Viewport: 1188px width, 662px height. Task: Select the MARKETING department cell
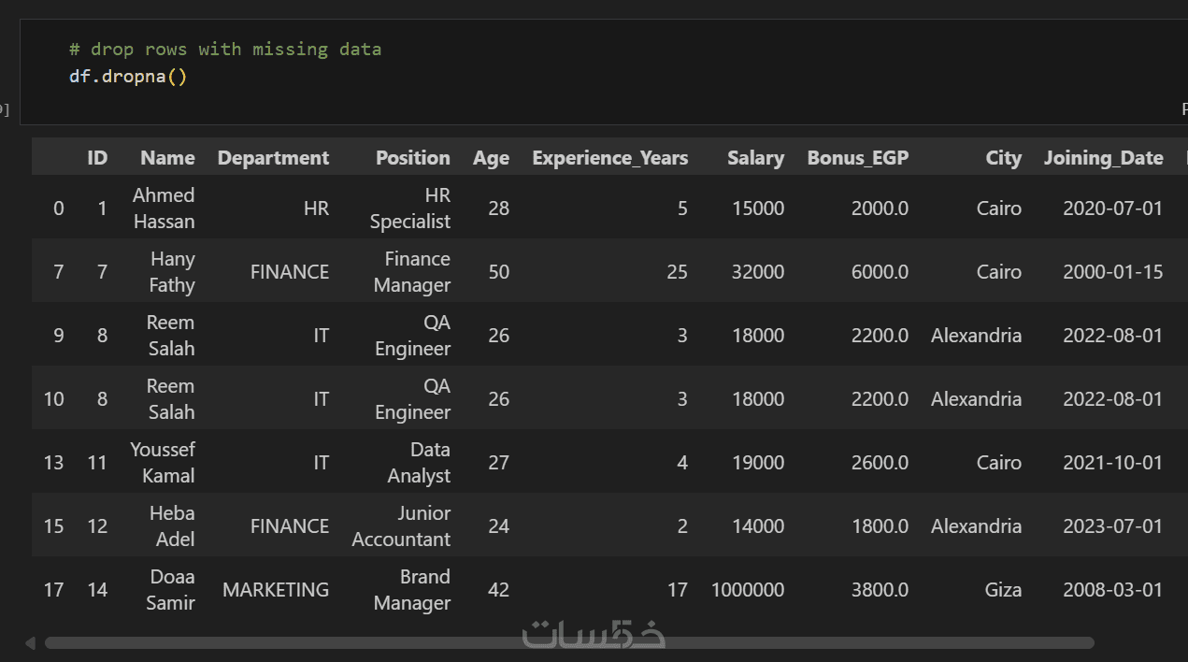click(x=275, y=590)
